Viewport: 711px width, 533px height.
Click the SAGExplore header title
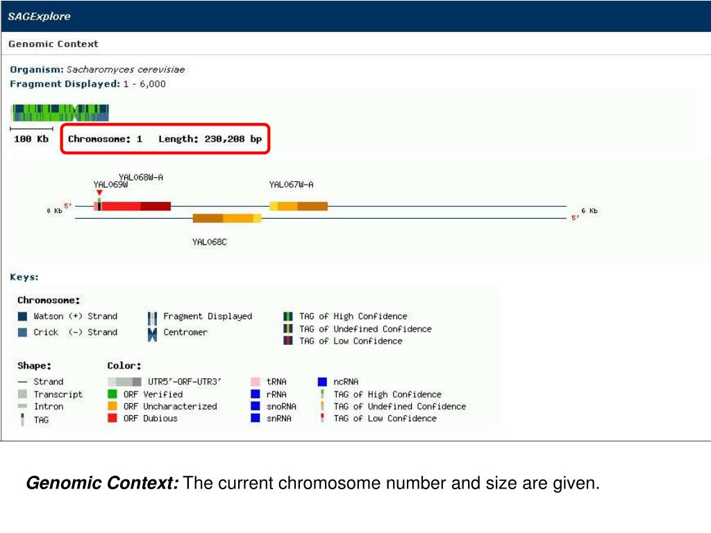click(x=39, y=17)
